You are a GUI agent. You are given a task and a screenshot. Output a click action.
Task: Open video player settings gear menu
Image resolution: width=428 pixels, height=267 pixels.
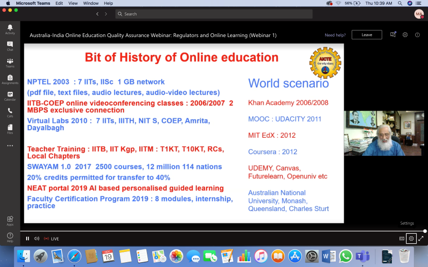pyautogui.click(x=411, y=238)
